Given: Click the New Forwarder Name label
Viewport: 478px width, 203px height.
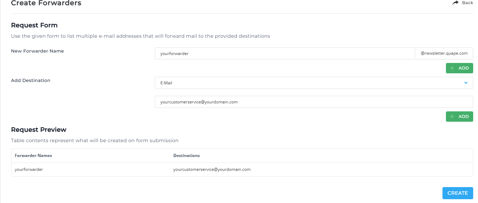Looking at the screenshot, I should click(37, 51).
